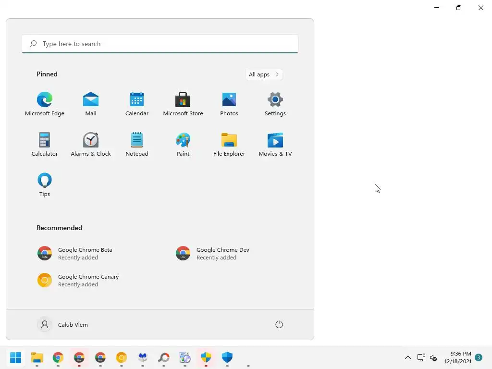Launch the Mail app
This screenshot has width=492, height=369.
pyautogui.click(x=91, y=104)
